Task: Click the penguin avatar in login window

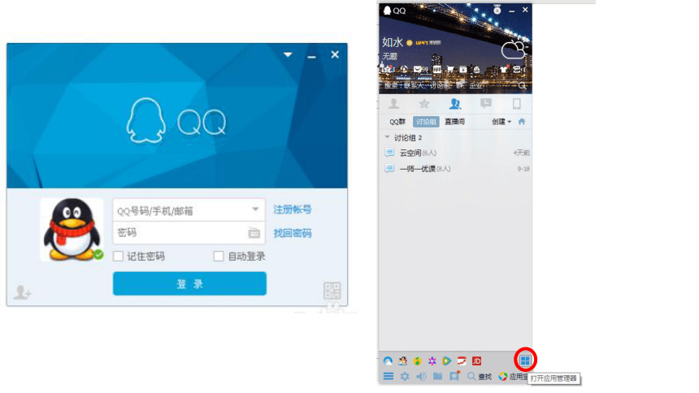Action: (72, 229)
